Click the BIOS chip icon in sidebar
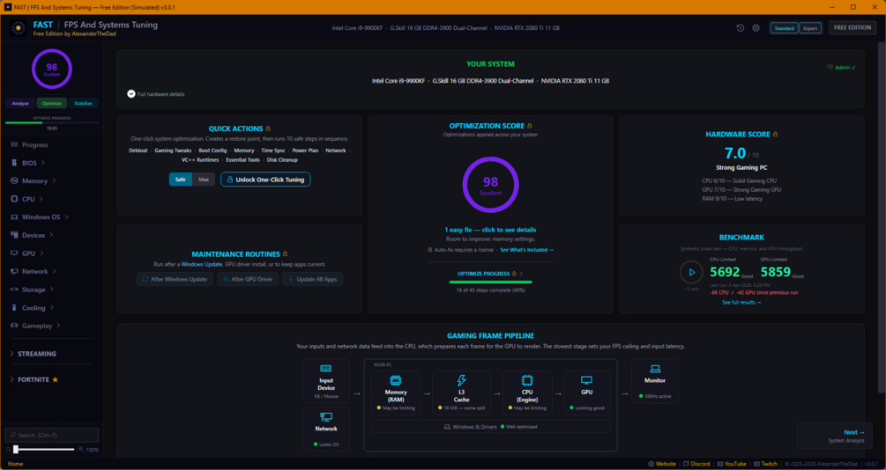The image size is (886, 470). click(14, 163)
